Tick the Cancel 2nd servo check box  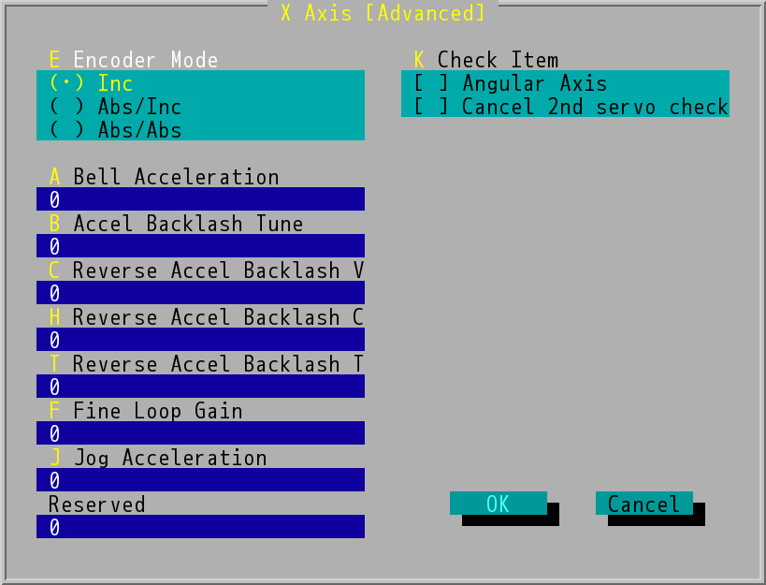565,106
